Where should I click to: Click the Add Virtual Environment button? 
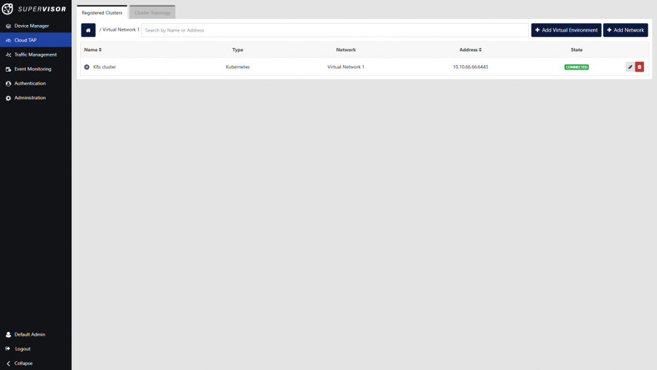tap(566, 30)
